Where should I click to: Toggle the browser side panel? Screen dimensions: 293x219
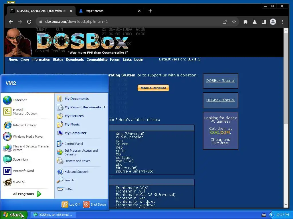[264, 22]
